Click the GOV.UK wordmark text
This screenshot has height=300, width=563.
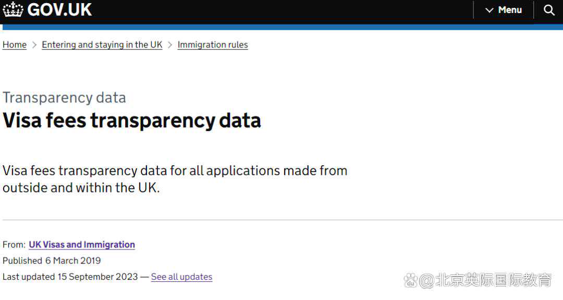tap(60, 10)
